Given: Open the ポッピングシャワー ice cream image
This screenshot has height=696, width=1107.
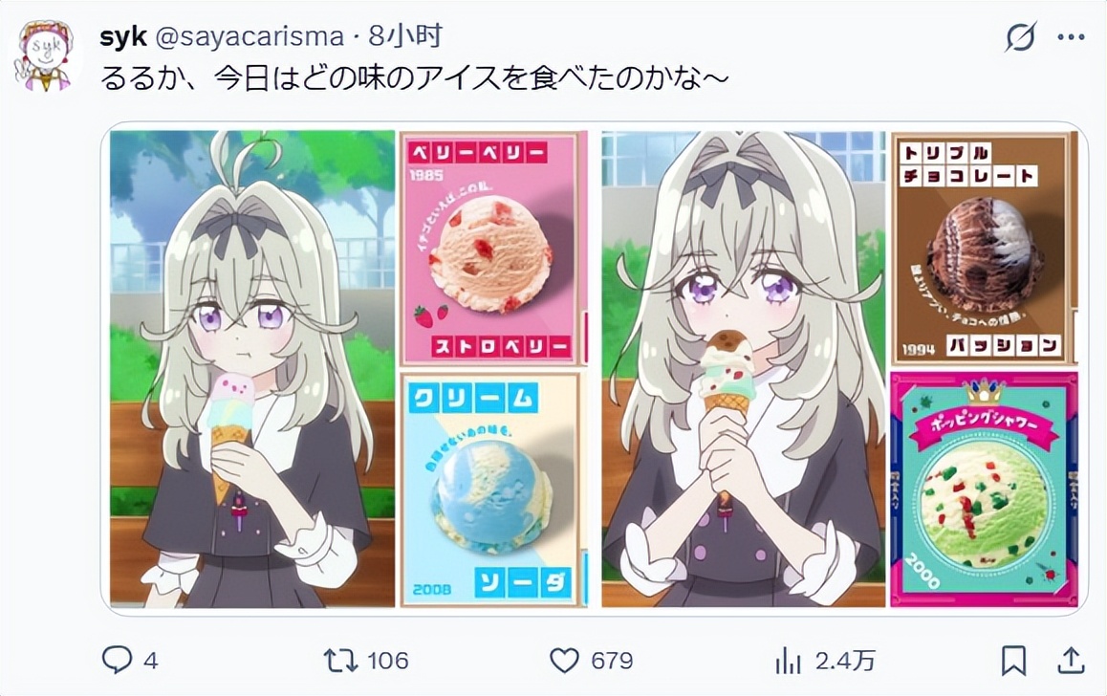Looking at the screenshot, I should pos(984,489).
